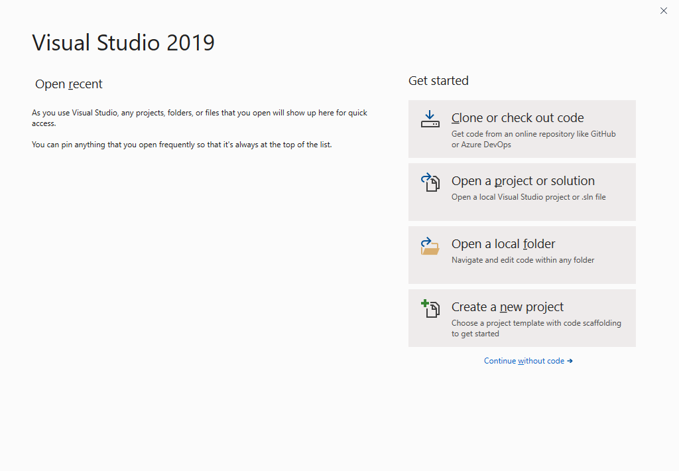This screenshot has height=471, width=679.
Task: Select the Clone or check out code title
Action: [x=517, y=118]
